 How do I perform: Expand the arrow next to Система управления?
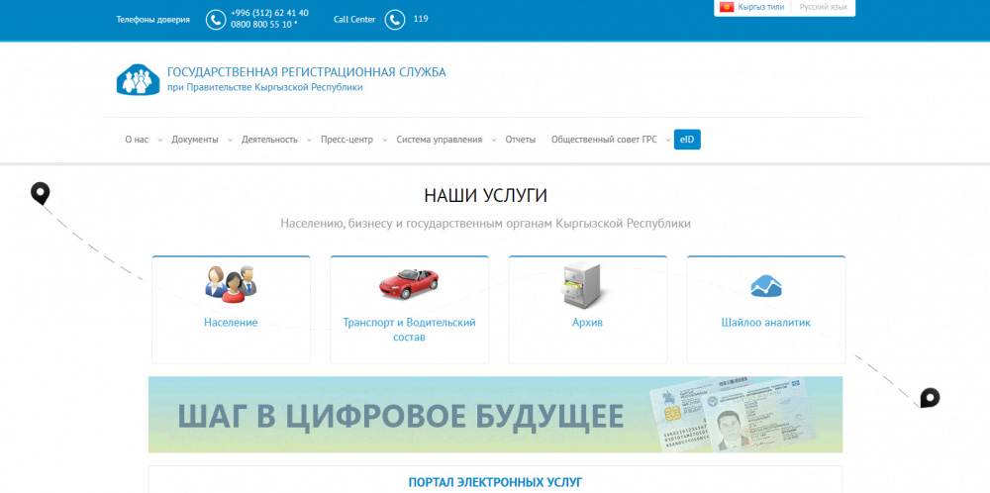(494, 141)
